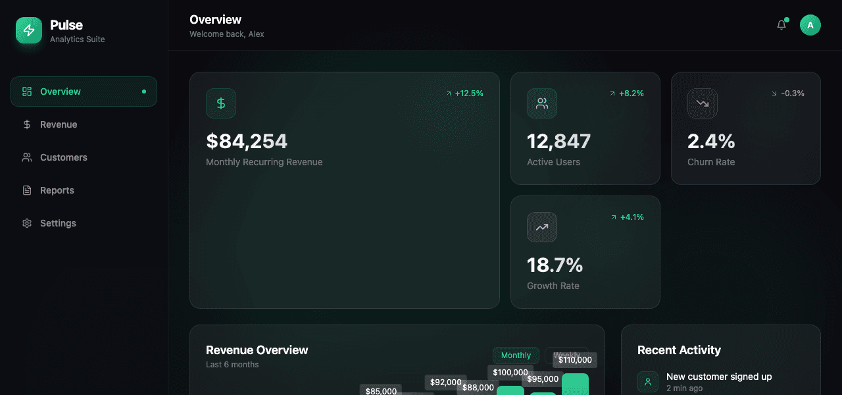842x395 pixels.
Task: Click the downward trend icon on Churn card
Action: pyautogui.click(x=703, y=103)
